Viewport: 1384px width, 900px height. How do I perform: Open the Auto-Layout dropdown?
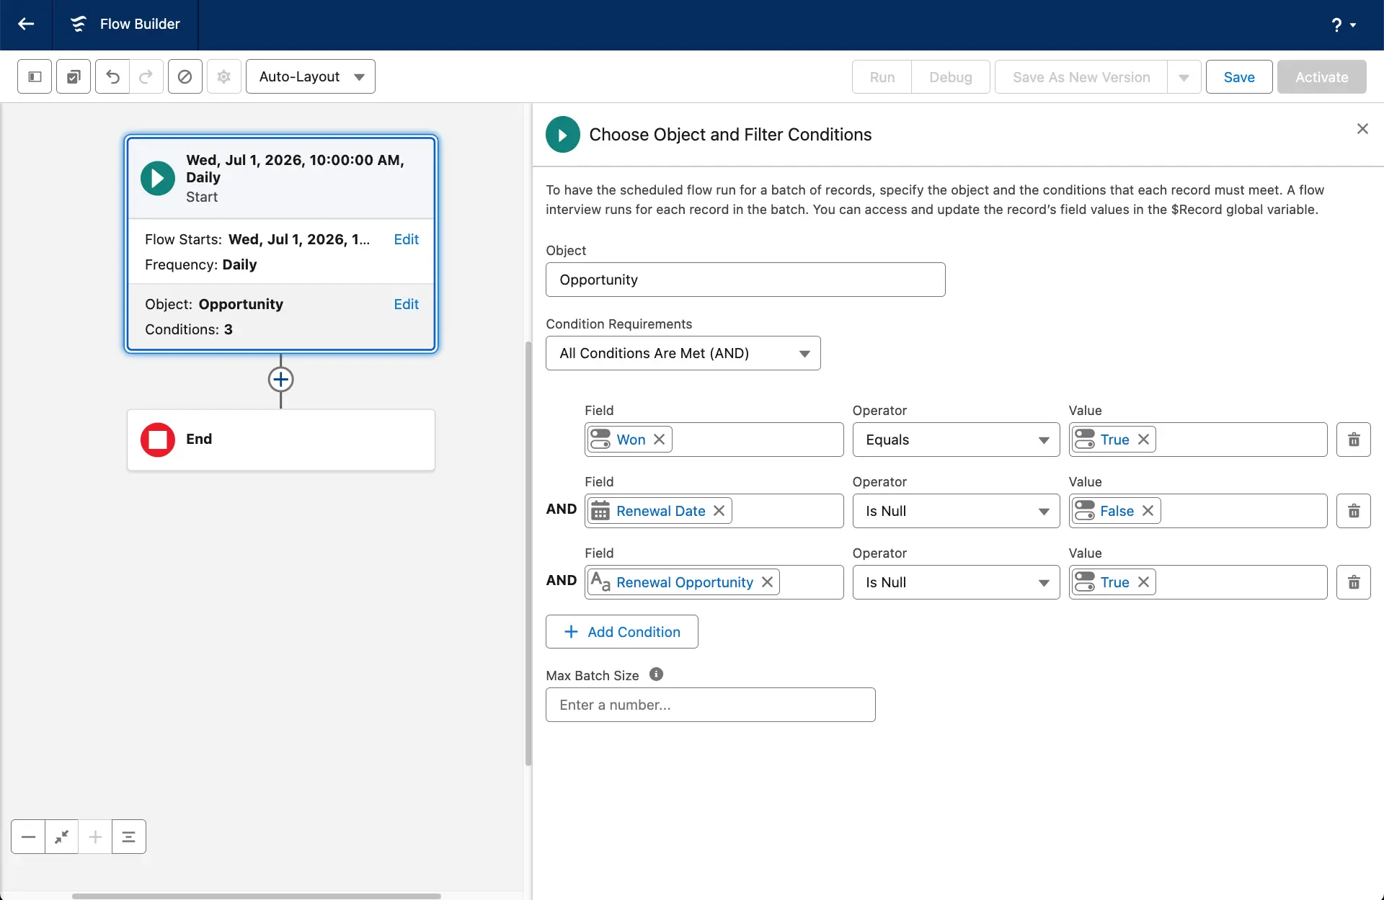(311, 76)
